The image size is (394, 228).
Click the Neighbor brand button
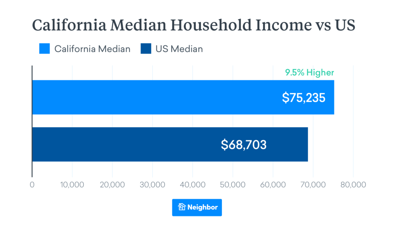(197, 207)
